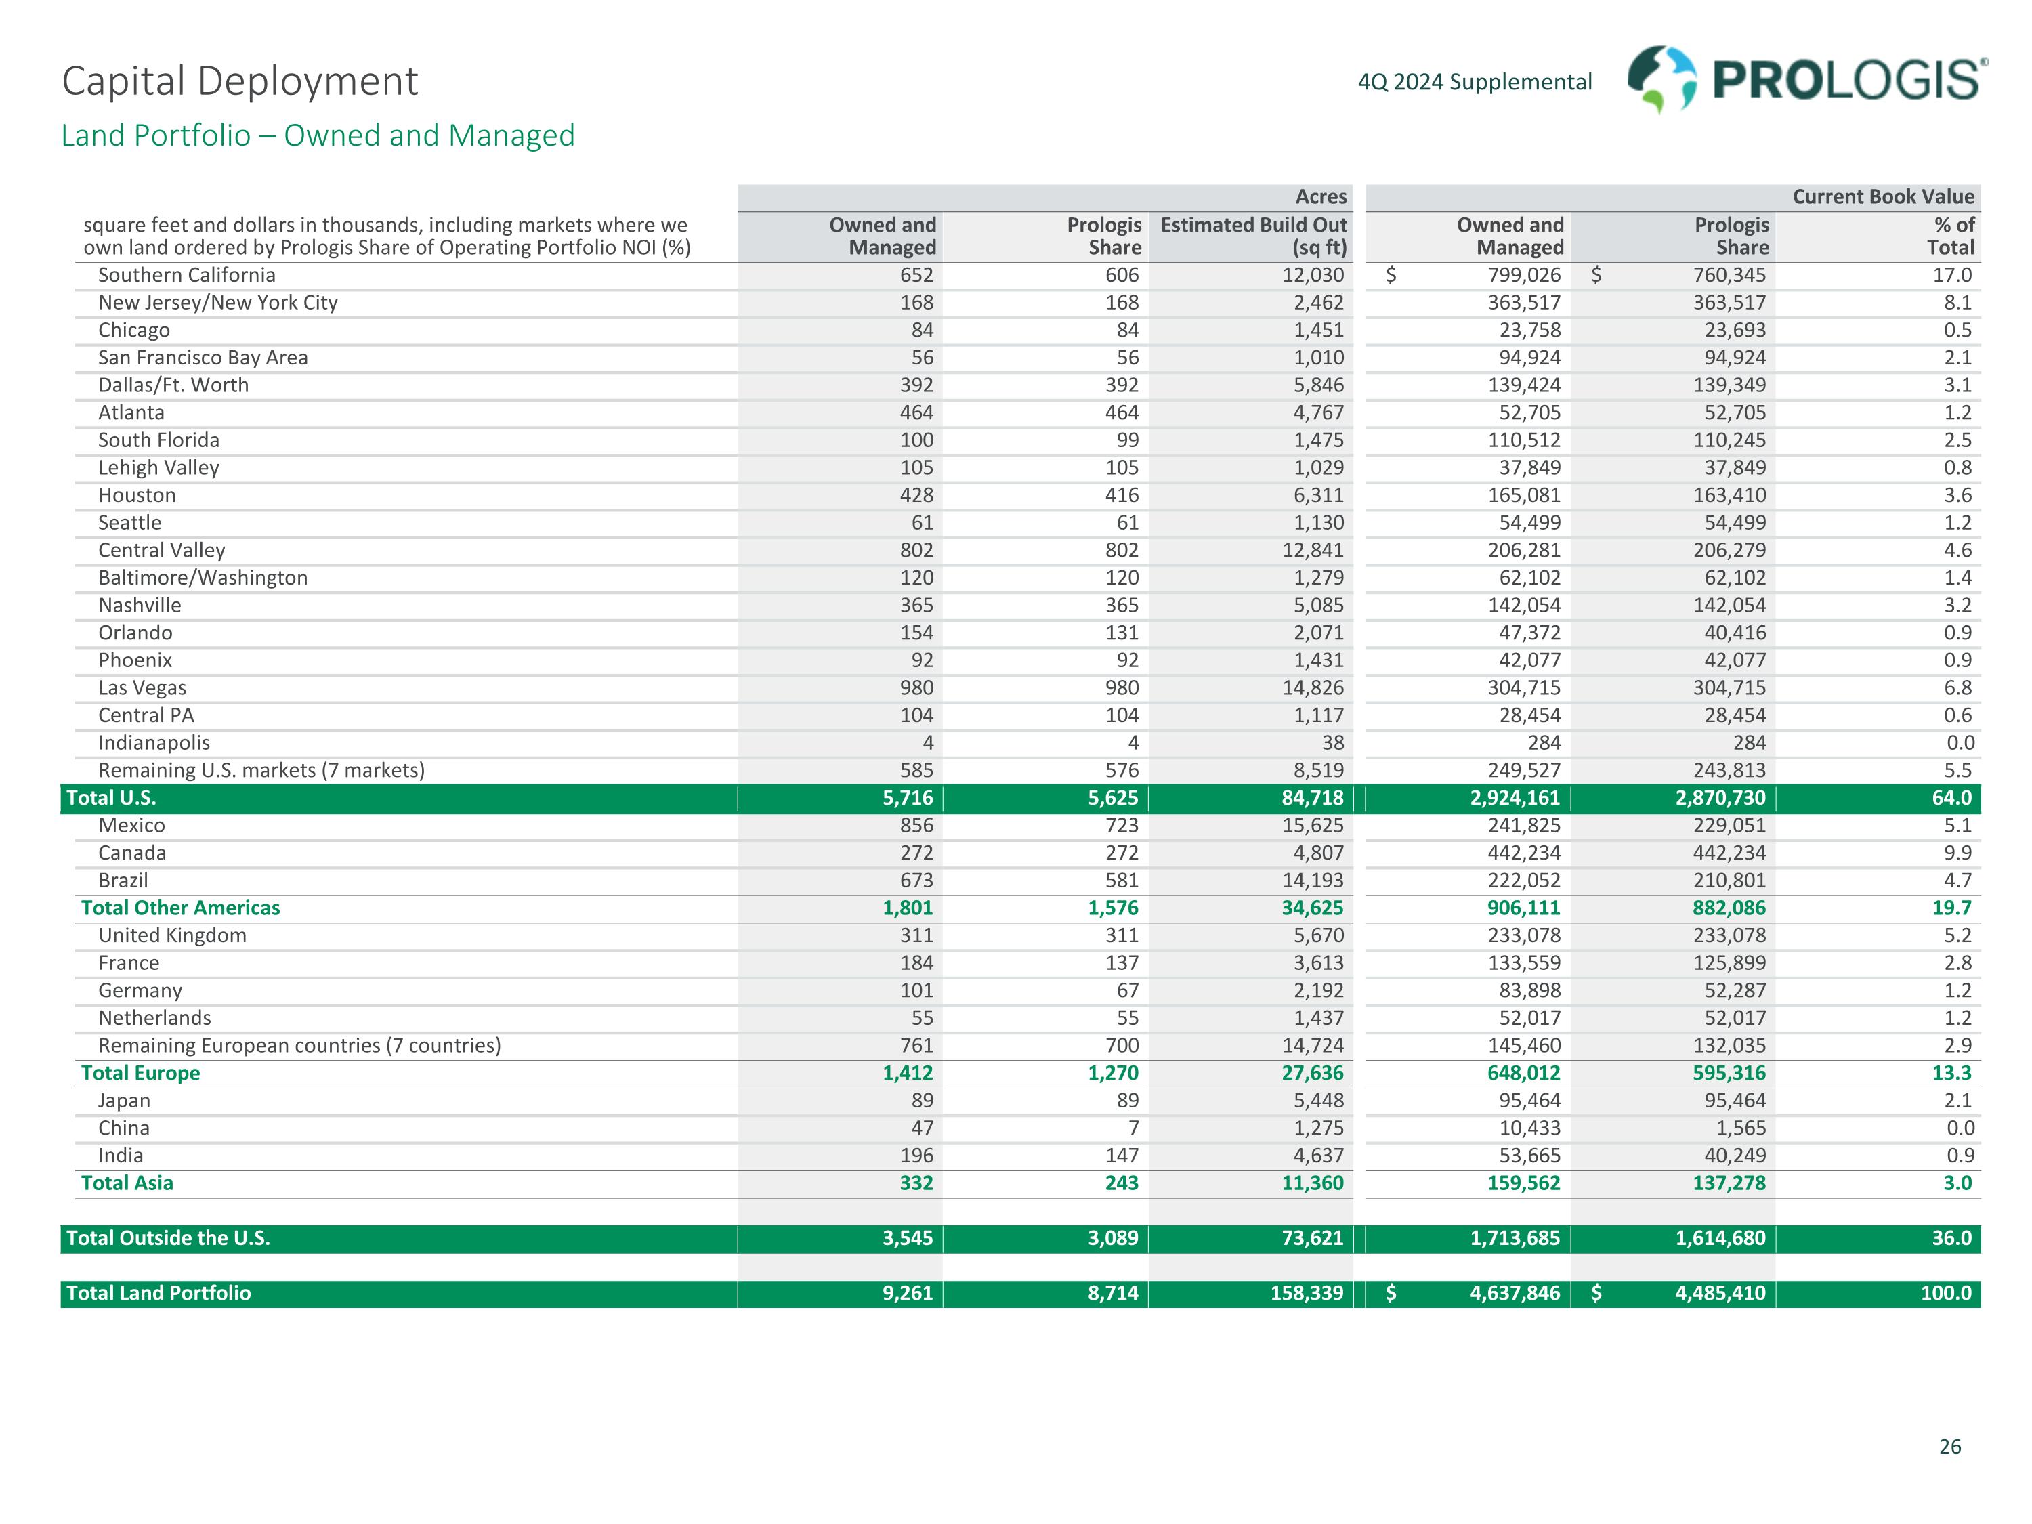Select the Total Other Americas subtotal label
Screen dimensions: 2032x1524
coord(180,908)
